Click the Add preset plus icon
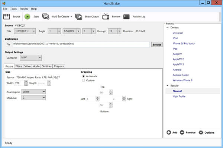 click(169, 132)
